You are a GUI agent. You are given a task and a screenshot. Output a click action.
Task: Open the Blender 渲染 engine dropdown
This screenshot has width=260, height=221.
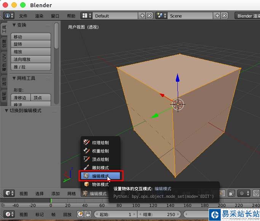[247, 16]
